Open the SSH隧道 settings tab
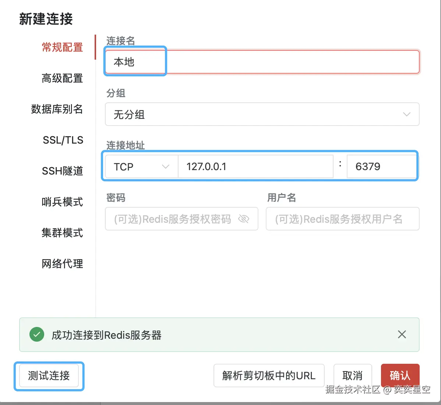Image resolution: width=441 pixels, height=405 pixels. (62, 171)
